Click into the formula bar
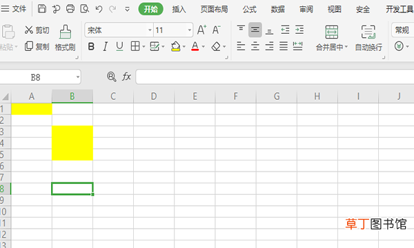 pos(275,77)
